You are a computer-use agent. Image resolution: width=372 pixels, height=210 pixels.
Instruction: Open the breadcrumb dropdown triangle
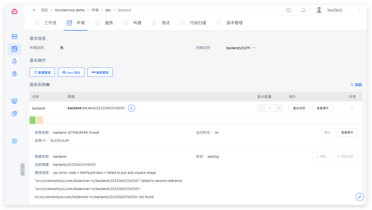34,10
